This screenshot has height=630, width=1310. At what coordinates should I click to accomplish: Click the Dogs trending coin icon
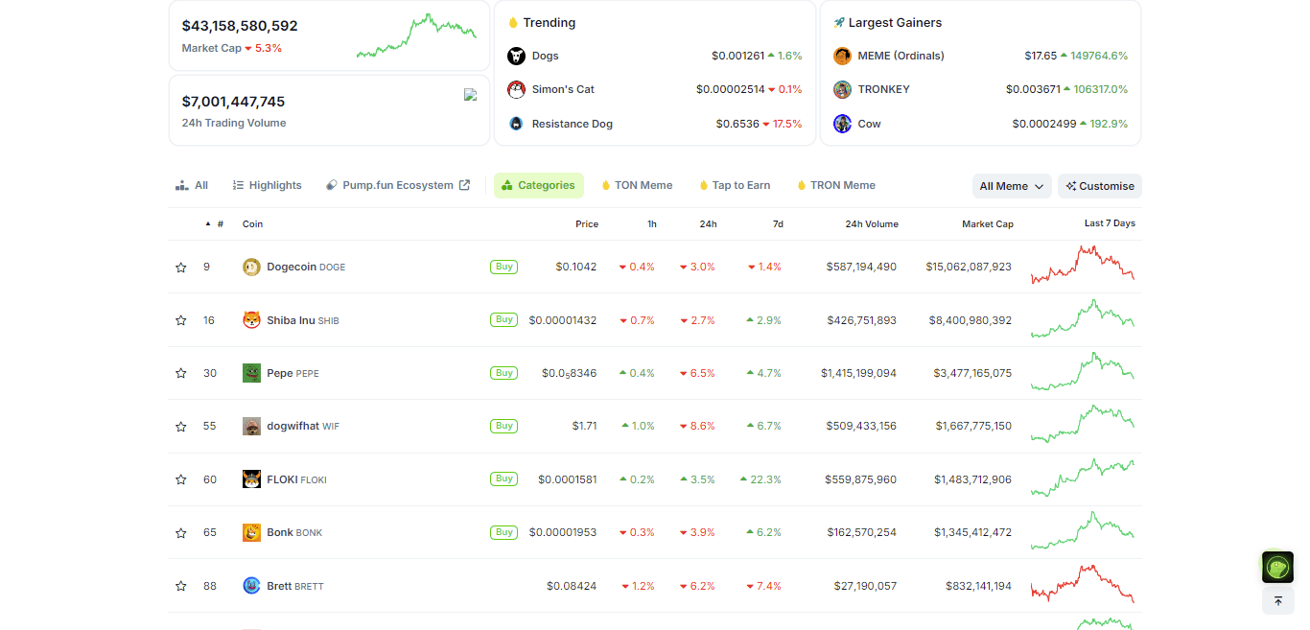[x=517, y=56]
